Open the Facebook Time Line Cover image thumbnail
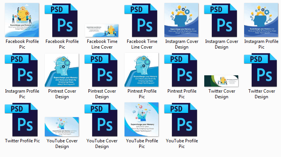 (x=102, y=30)
